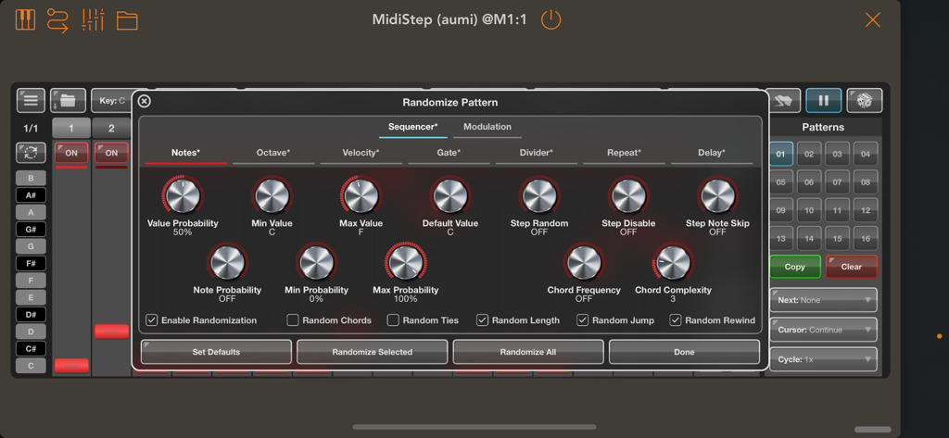949x438 pixels.
Task: Switch to the Modulation tab
Action: point(487,127)
